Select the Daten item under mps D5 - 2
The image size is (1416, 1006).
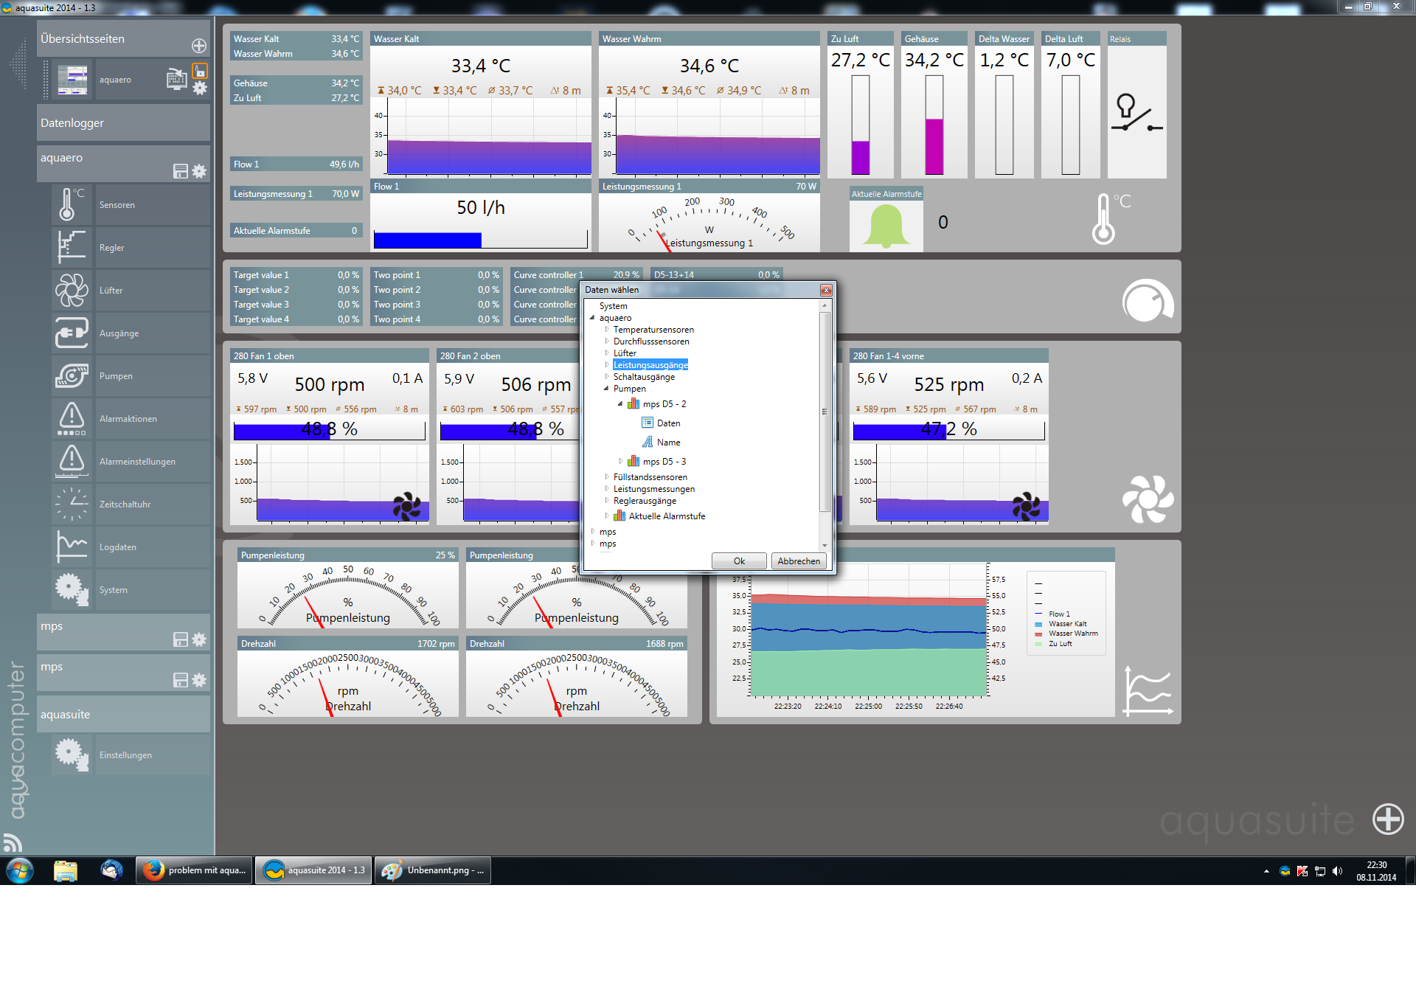click(668, 423)
